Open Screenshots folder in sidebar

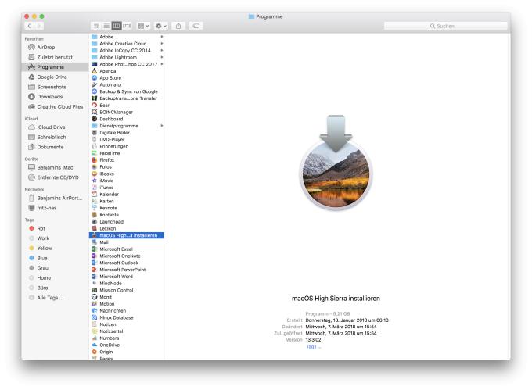pyautogui.click(x=55, y=87)
